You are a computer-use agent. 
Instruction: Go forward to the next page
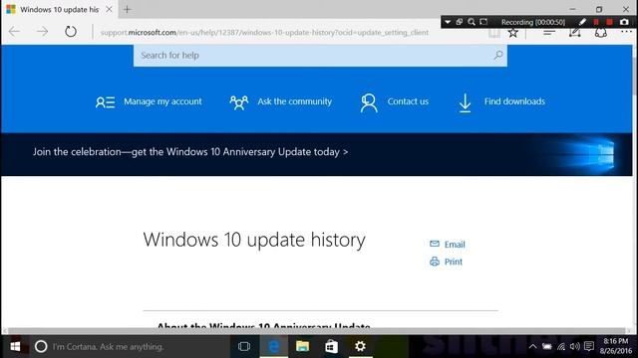pos(42,31)
